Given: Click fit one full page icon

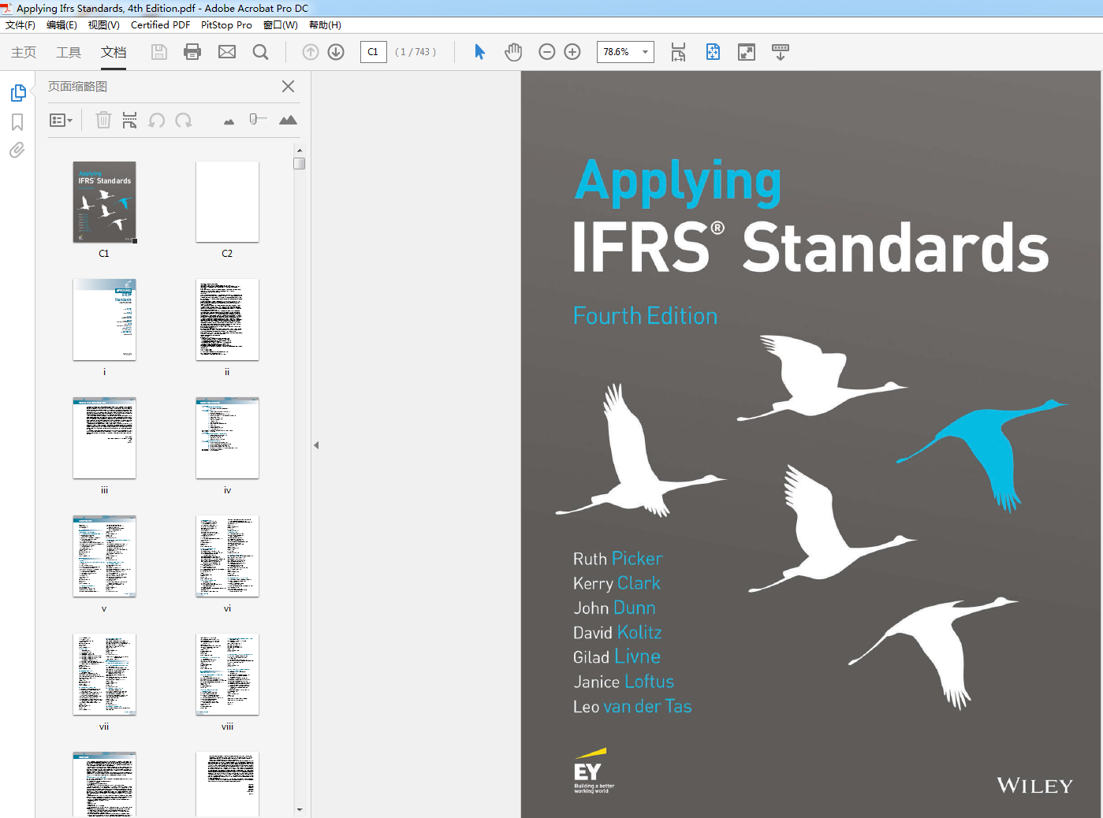Looking at the screenshot, I should pos(713,52).
